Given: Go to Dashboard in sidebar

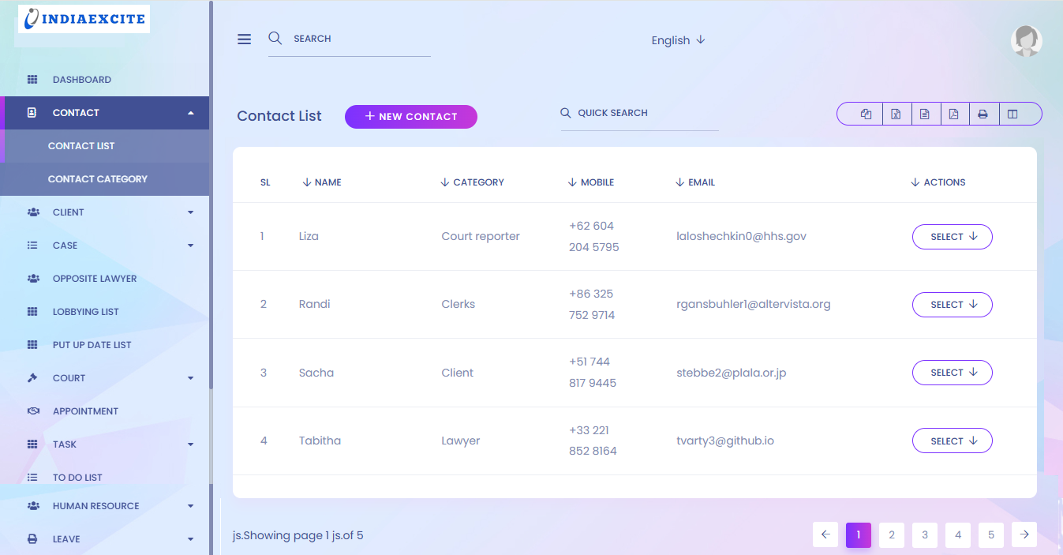Looking at the screenshot, I should click(81, 80).
